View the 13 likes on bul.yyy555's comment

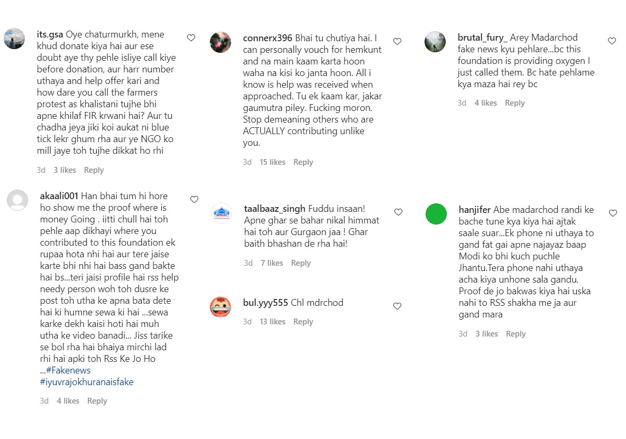pyautogui.click(x=272, y=322)
